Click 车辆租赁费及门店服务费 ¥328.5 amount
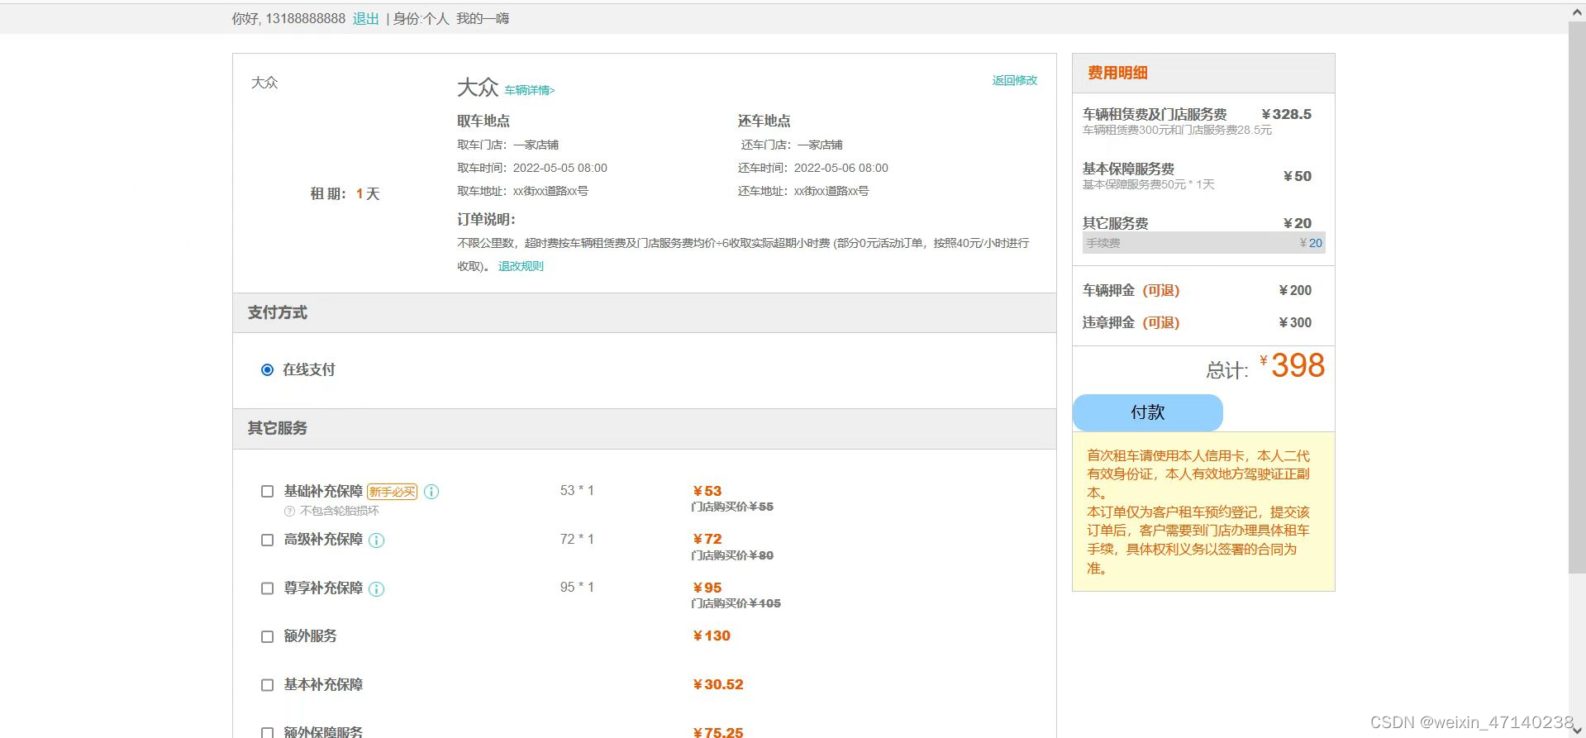1586x738 pixels. point(1286,114)
